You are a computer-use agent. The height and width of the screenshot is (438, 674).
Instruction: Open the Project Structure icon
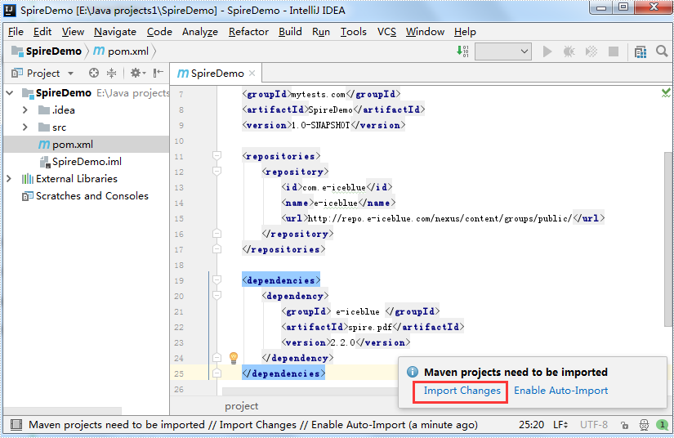point(641,51)
